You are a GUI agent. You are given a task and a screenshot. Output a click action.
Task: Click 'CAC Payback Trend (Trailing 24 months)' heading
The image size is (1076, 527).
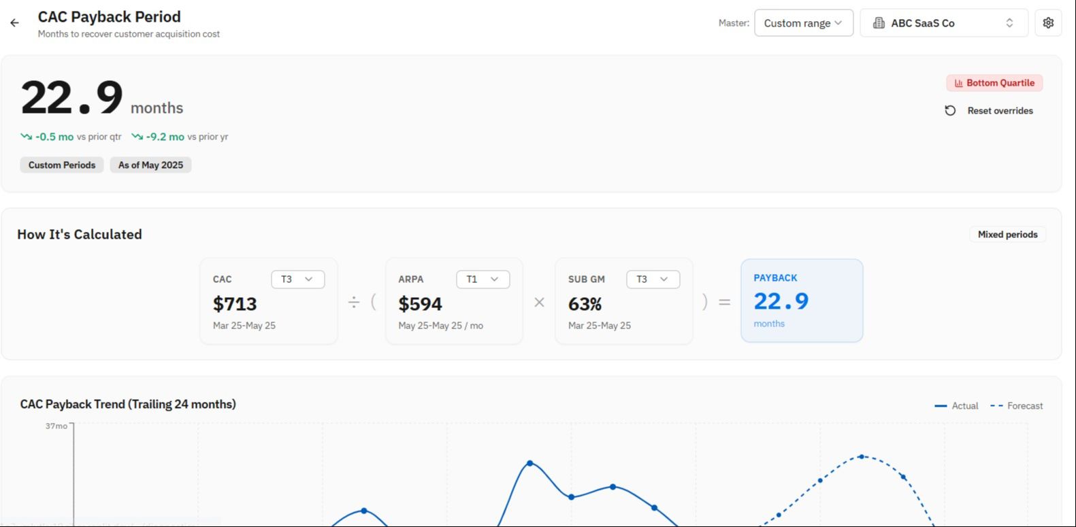tap(128, 405)
